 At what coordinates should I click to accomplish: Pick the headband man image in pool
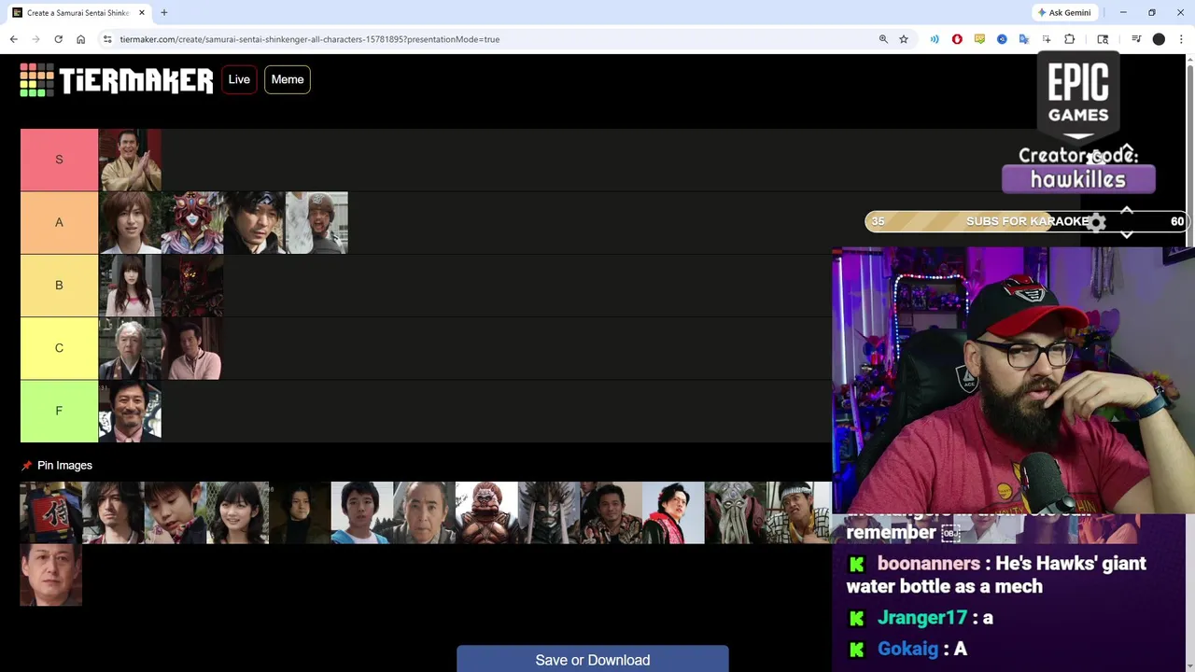click(798, 512)
